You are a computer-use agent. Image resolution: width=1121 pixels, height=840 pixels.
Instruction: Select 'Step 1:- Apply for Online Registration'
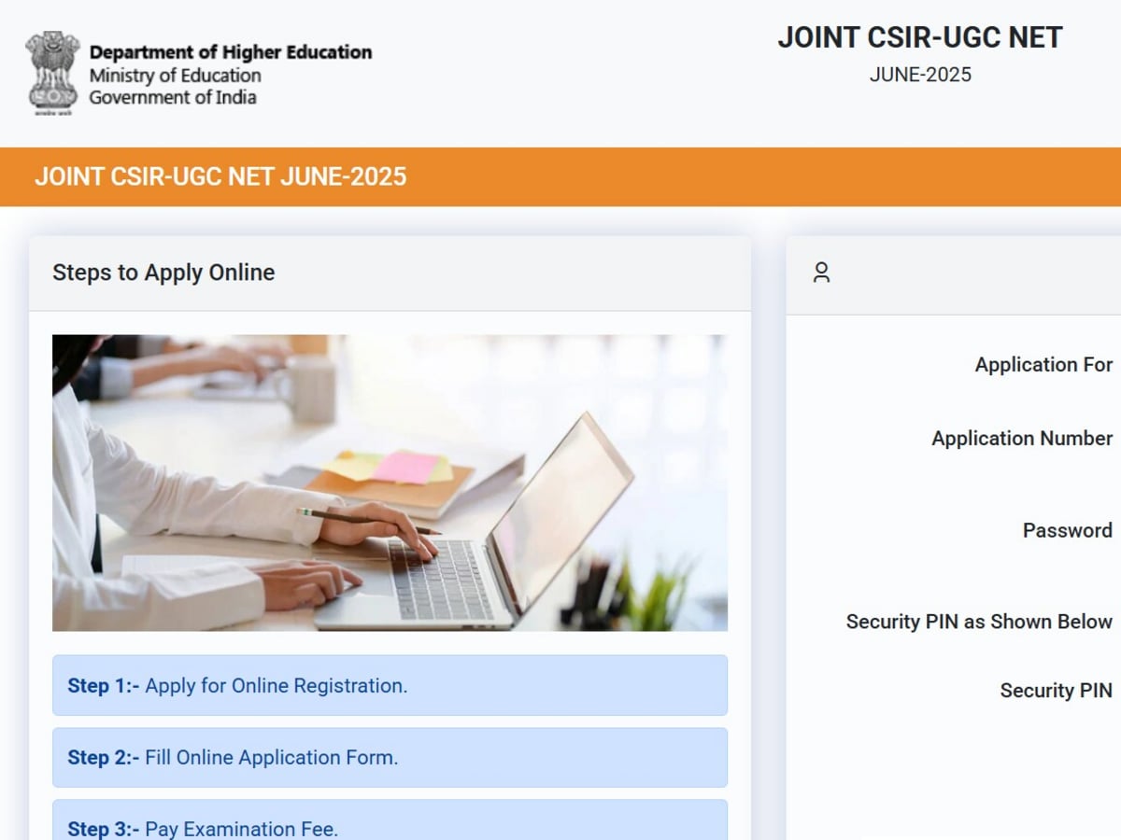pos(390,685)
